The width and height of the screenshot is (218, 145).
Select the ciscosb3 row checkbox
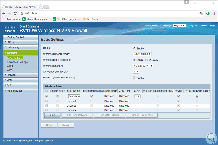pos(47,105)
